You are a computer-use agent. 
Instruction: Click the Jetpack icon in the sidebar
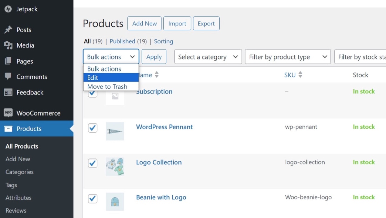click(8, 9)
